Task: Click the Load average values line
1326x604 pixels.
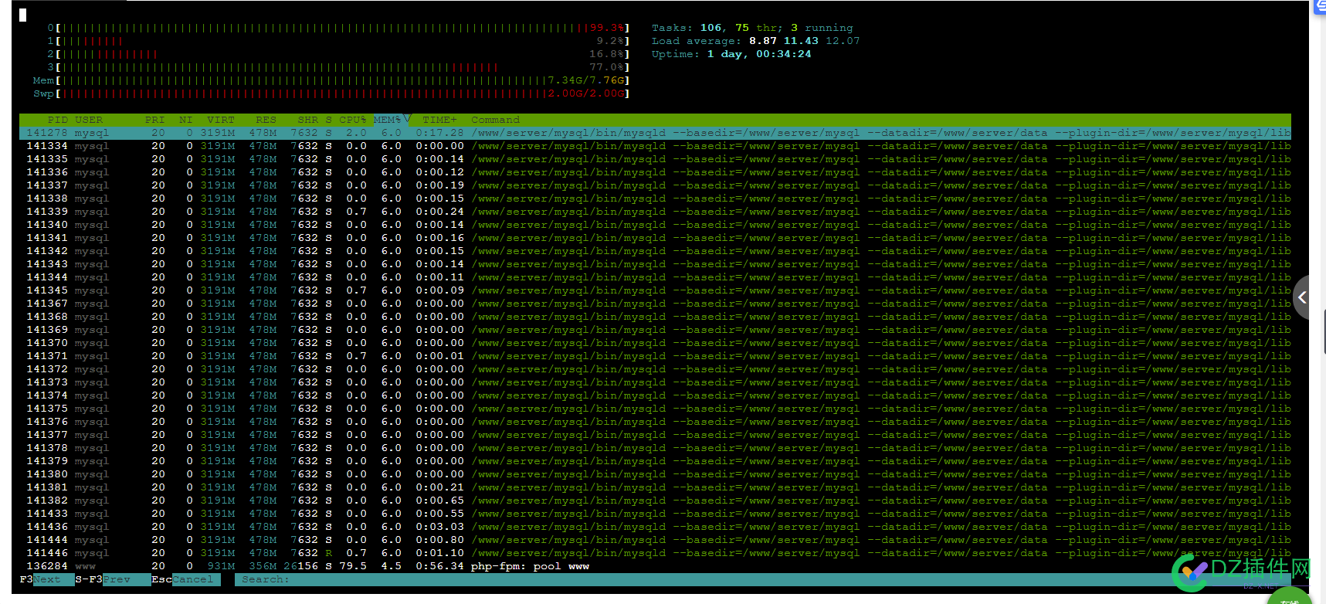Action: [x=755, y=41]
